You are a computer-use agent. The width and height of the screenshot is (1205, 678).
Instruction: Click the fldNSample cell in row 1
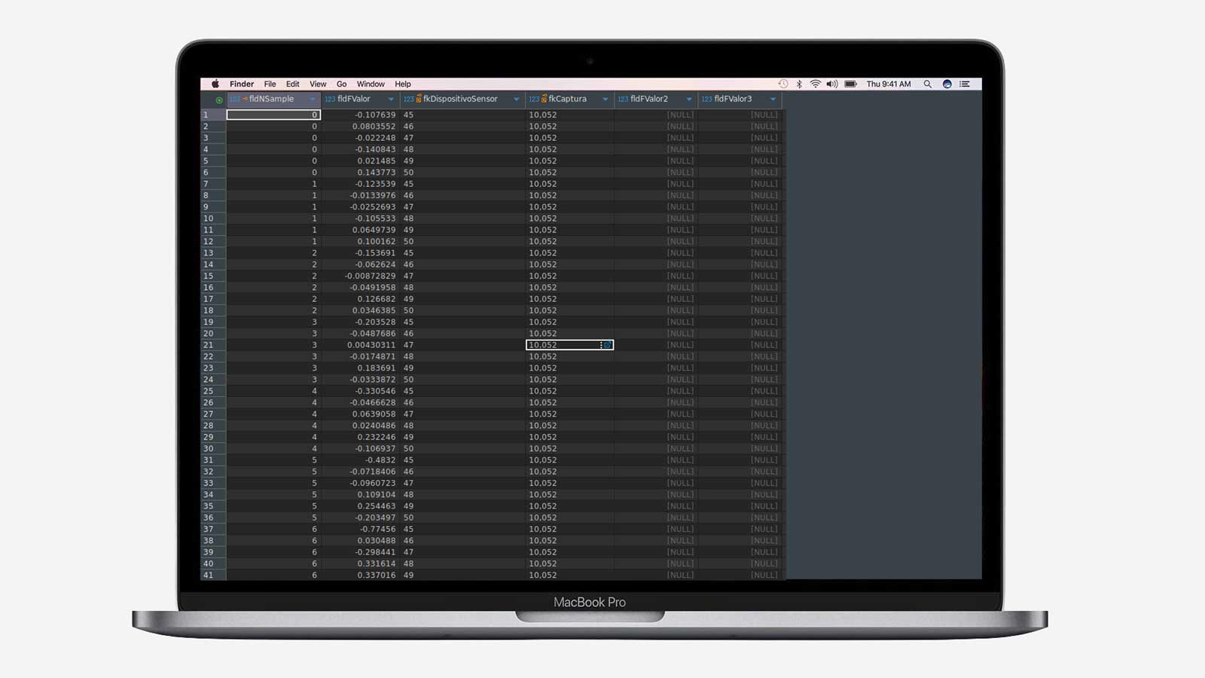(x=273, y=115)
